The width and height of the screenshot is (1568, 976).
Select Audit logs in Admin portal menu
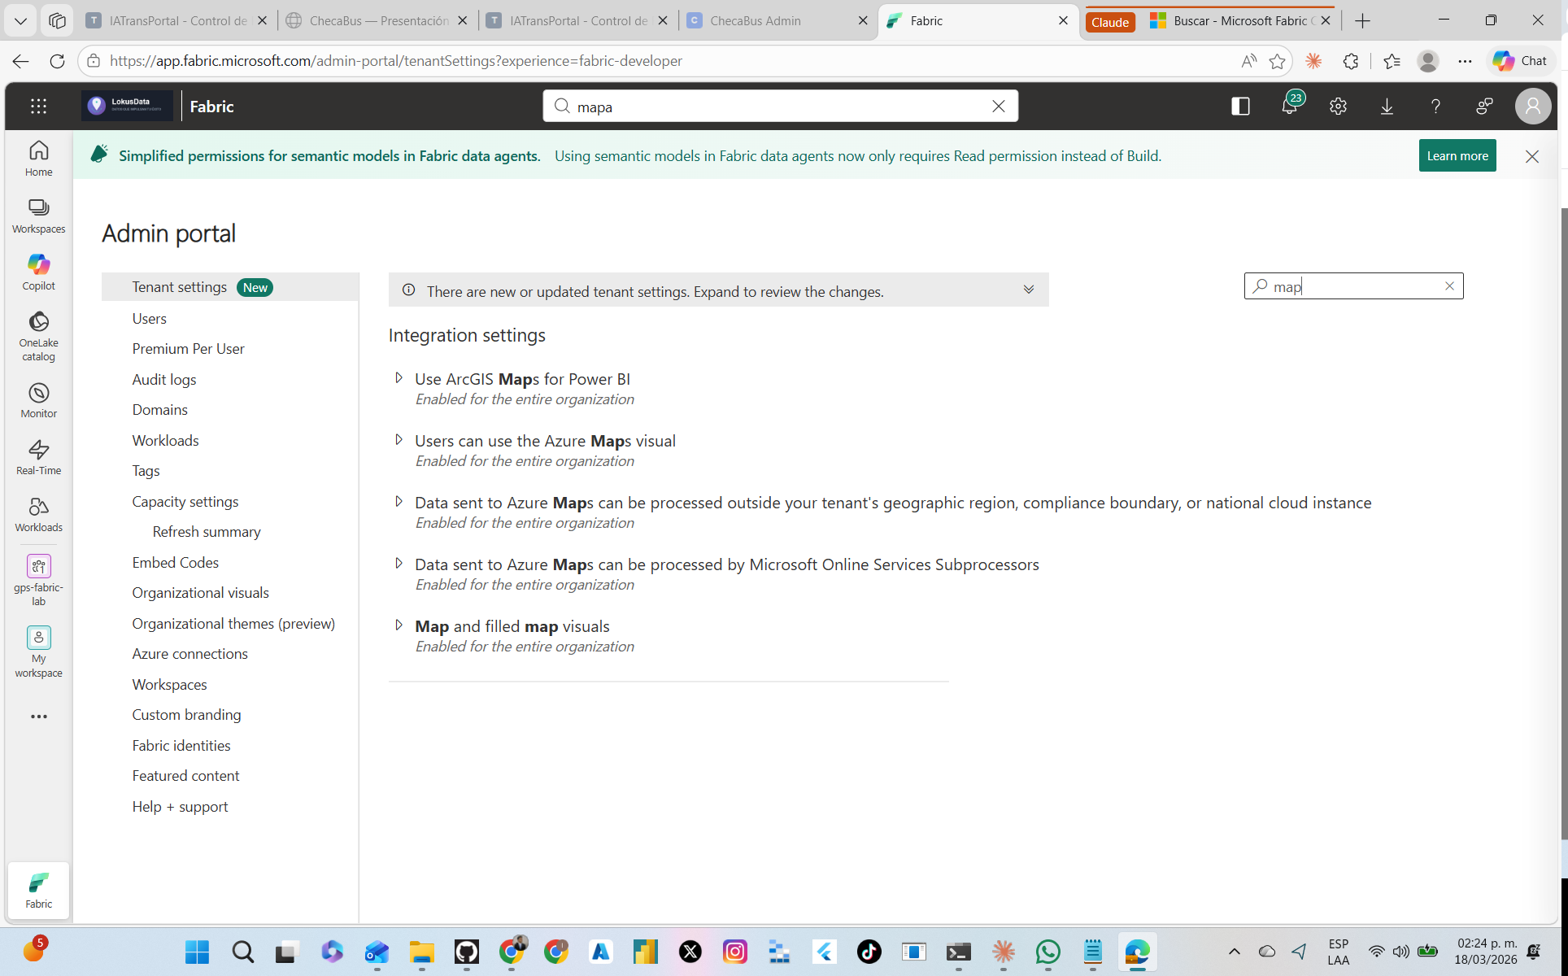tap(164, 379)
